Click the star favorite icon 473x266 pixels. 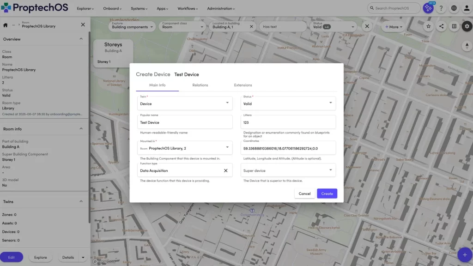point(428,26)
